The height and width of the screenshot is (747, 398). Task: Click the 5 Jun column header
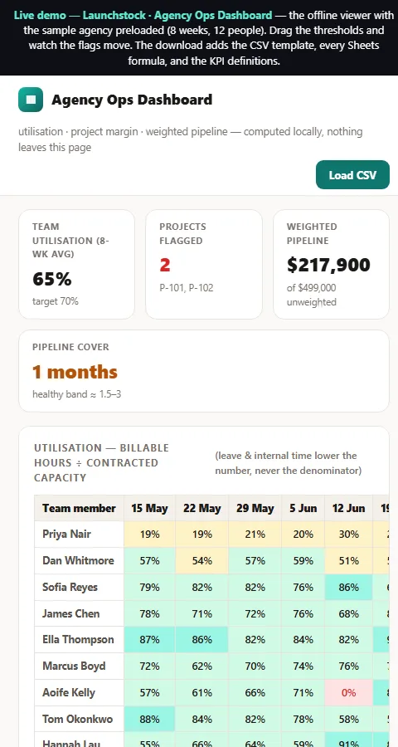pyautogui.click(x=303, y=508)
